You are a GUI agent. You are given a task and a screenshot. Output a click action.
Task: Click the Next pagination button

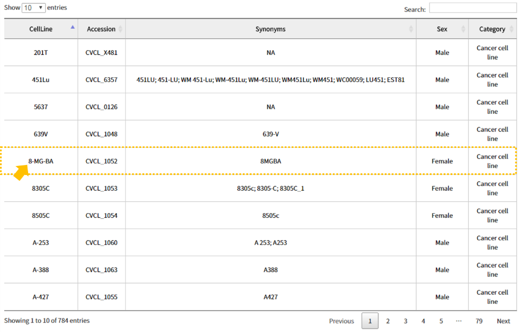(503, 321)
